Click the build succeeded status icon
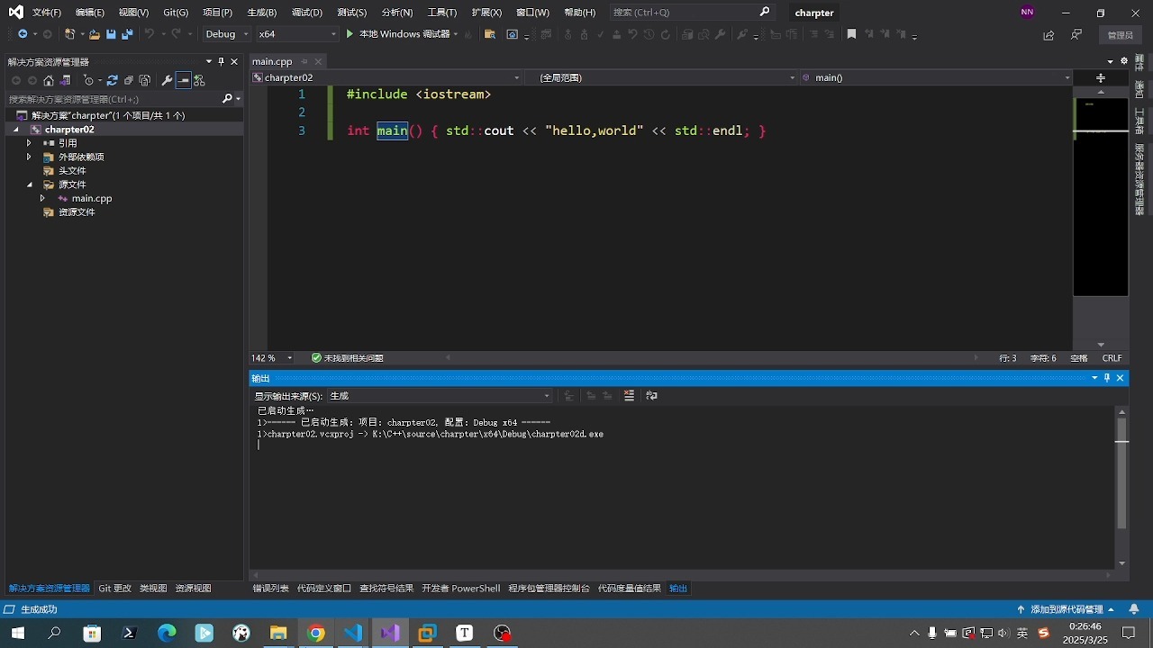The image size is (1153, 648). 9,609
